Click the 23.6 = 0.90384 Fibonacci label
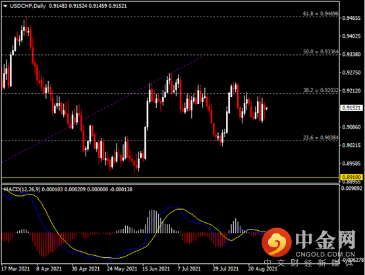This screenshot has width=365, height=275. 321,137
